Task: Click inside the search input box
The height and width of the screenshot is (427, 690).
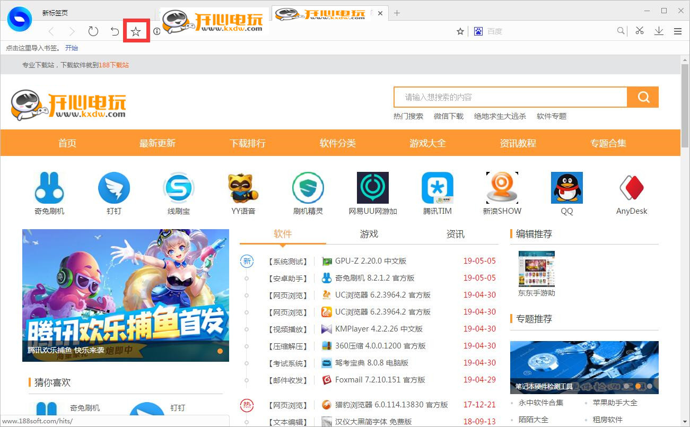Action: [x=509, y=97]
